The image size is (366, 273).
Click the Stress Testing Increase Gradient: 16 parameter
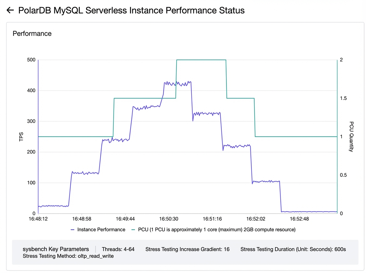tap(188, 249)
